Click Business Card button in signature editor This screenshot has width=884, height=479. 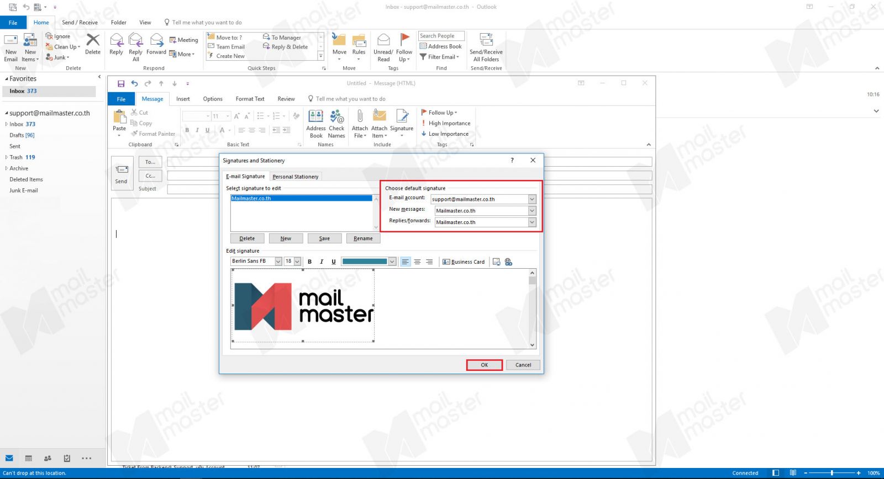tap(464, 262)
